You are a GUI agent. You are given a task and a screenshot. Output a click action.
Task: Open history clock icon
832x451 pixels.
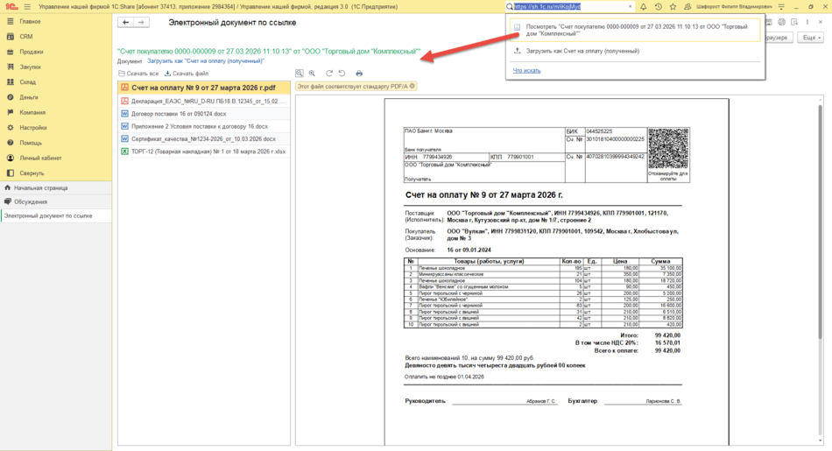pyautogui.click(x=659, y=6)
